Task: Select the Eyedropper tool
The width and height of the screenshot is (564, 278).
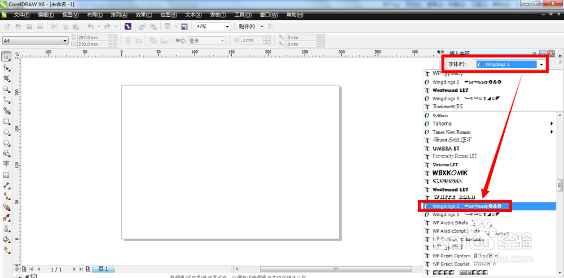Action: [x=6, y=218]
